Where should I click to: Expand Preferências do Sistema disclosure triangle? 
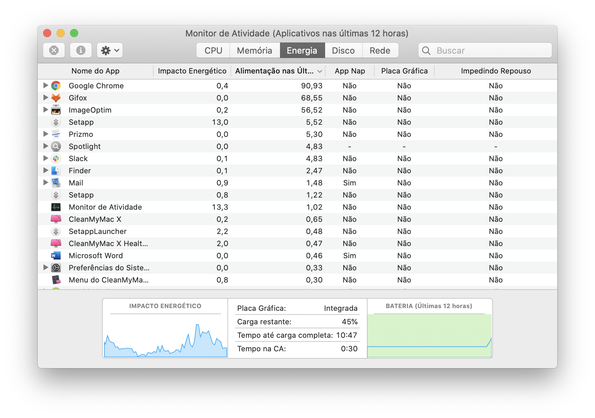46,267
